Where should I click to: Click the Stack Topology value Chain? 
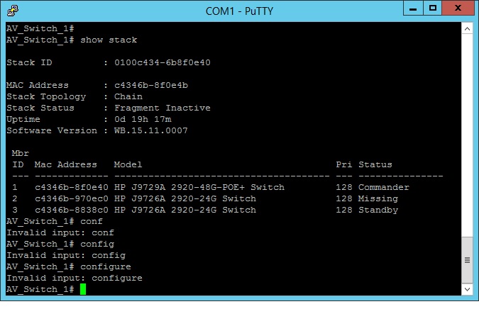[128, 96]
